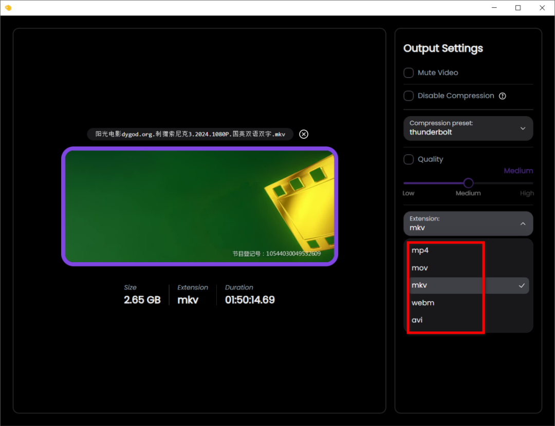Enable the Mute Video checkbox
This screenshot has height=426, width=555.
(x=409, y=73)
